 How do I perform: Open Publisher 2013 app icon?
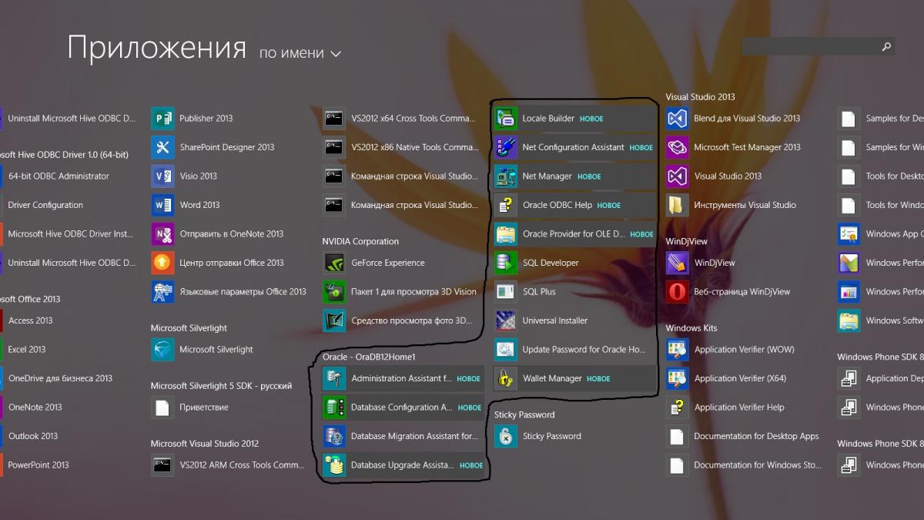162,119
